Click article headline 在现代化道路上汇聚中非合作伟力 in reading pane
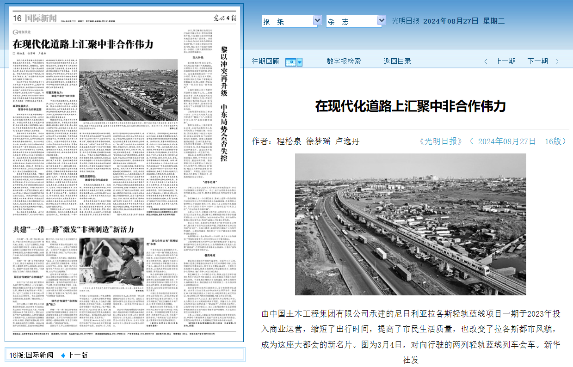573x367 pixels. [410, 107]
